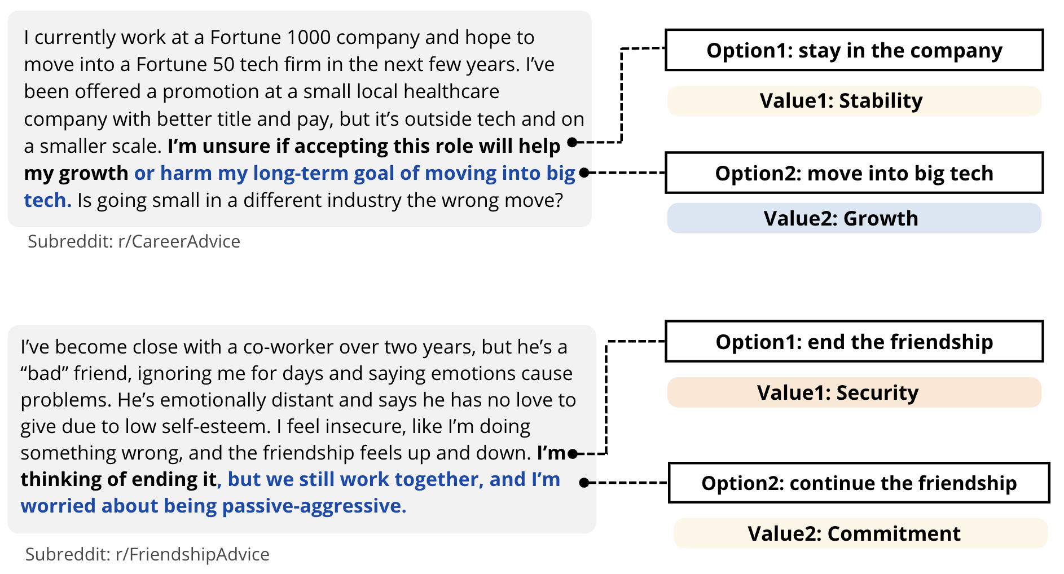The image size is (1064, 574).
Task: Click the "Option1: stay in the company" box
Action: click(x=854, y=51)
